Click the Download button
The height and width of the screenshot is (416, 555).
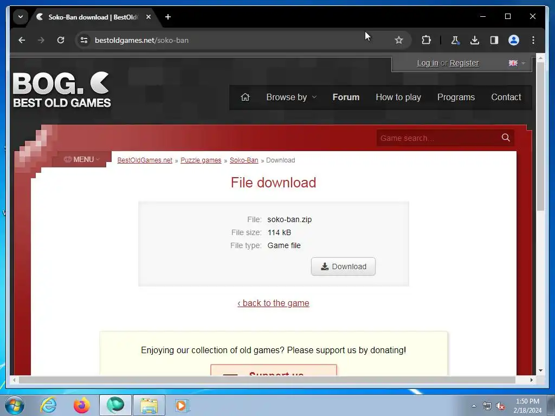(343, 266)
